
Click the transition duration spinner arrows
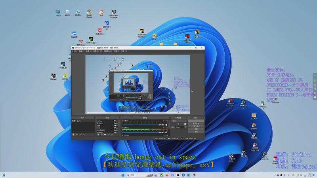pyautogui.click(x=185, y=127)
